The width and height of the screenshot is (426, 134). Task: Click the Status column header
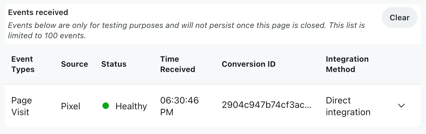[x=114, y=64]
